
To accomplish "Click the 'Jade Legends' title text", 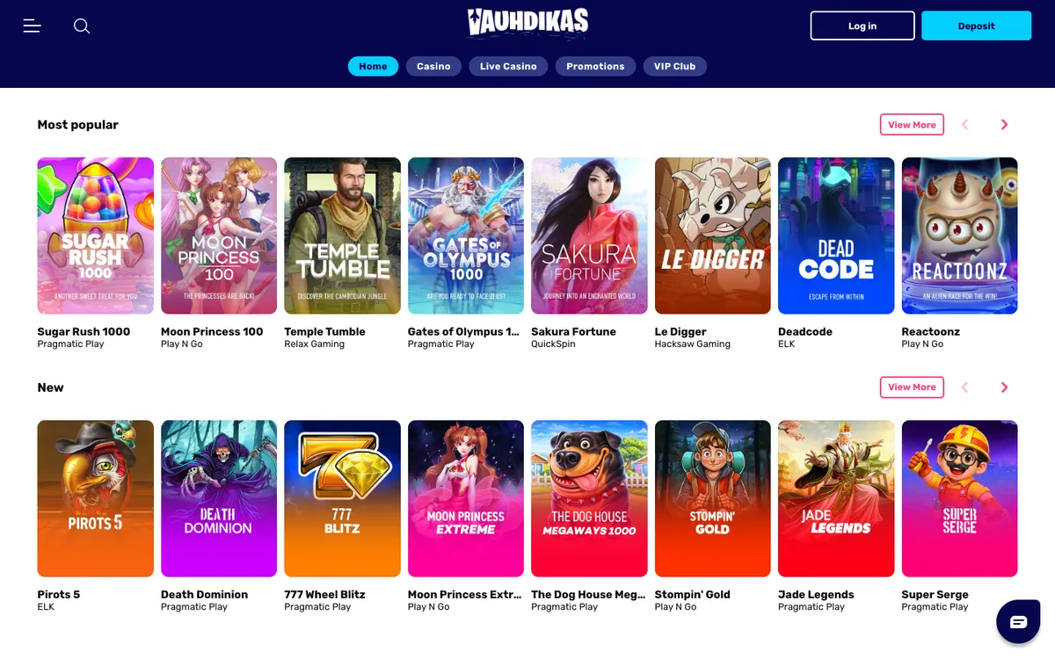I will tap(816, 594).
